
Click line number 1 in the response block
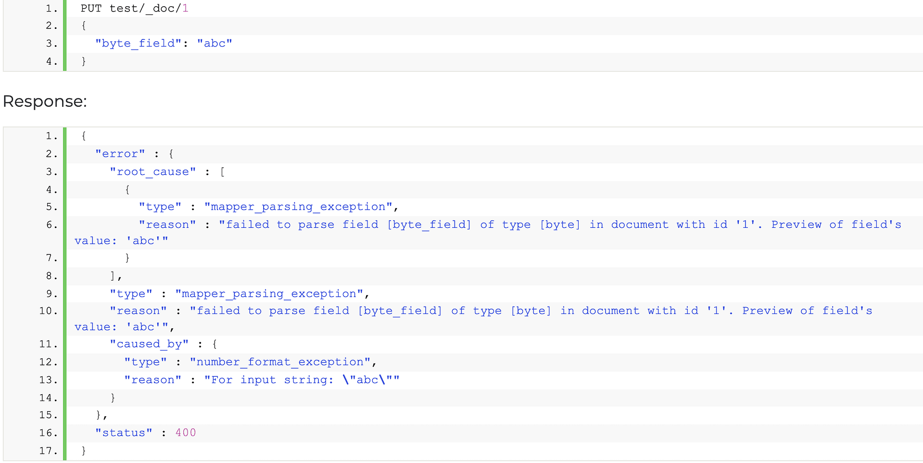[x=51, y=136]
